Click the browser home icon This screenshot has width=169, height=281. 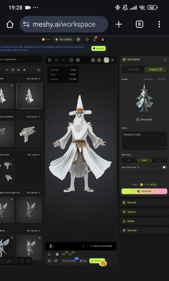[10, 24]
